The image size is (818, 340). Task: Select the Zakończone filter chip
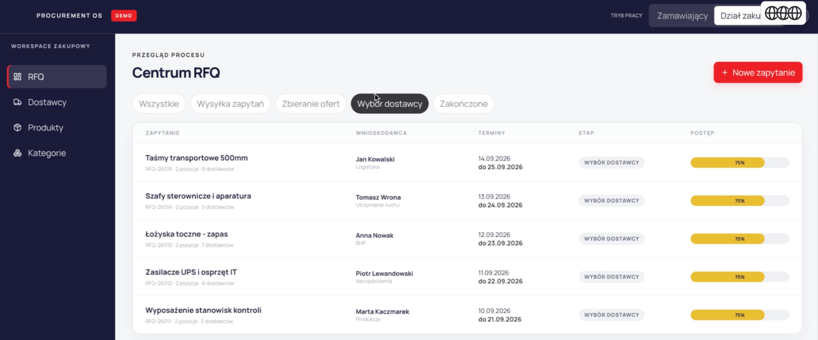pos(464,104)
